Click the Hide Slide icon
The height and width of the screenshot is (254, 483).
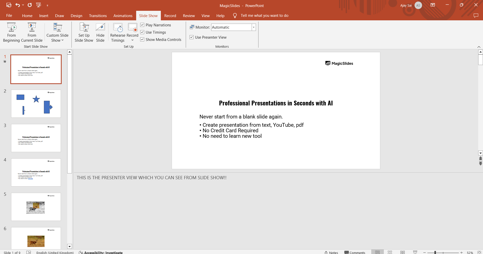point(100,32)
